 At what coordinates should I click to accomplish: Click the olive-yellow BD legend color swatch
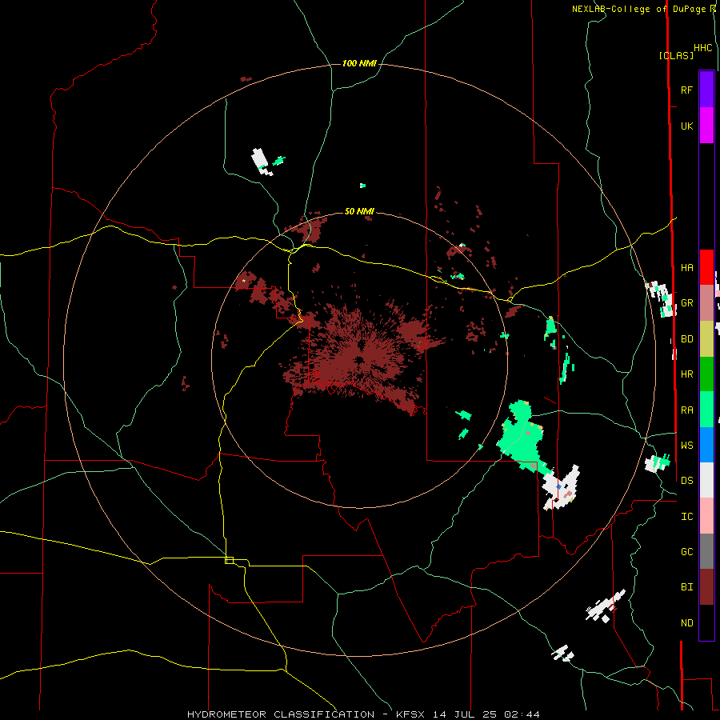point(706,339)
